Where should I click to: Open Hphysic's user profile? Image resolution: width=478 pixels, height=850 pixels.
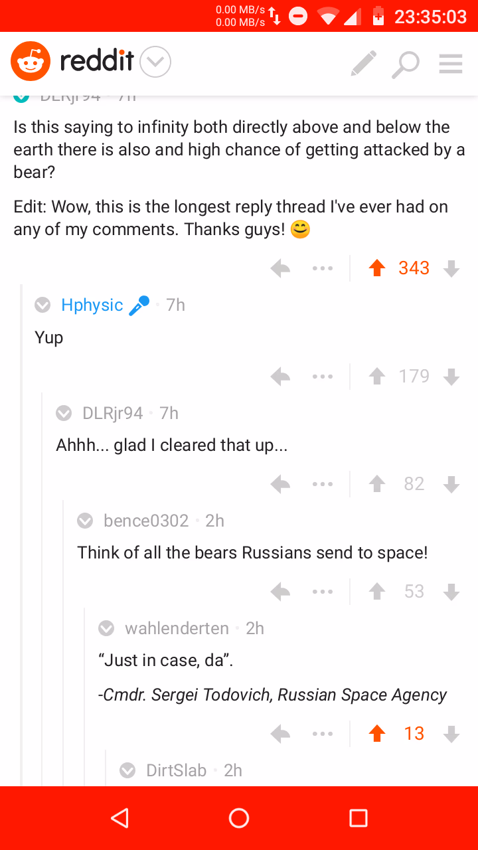(x=92, y=305)
